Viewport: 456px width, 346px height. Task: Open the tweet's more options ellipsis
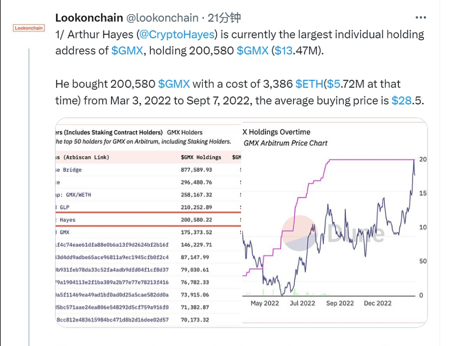click(421, 18)
